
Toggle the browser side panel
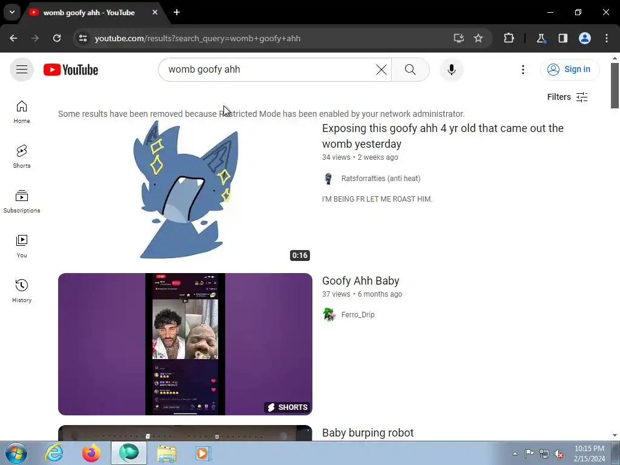562,38
